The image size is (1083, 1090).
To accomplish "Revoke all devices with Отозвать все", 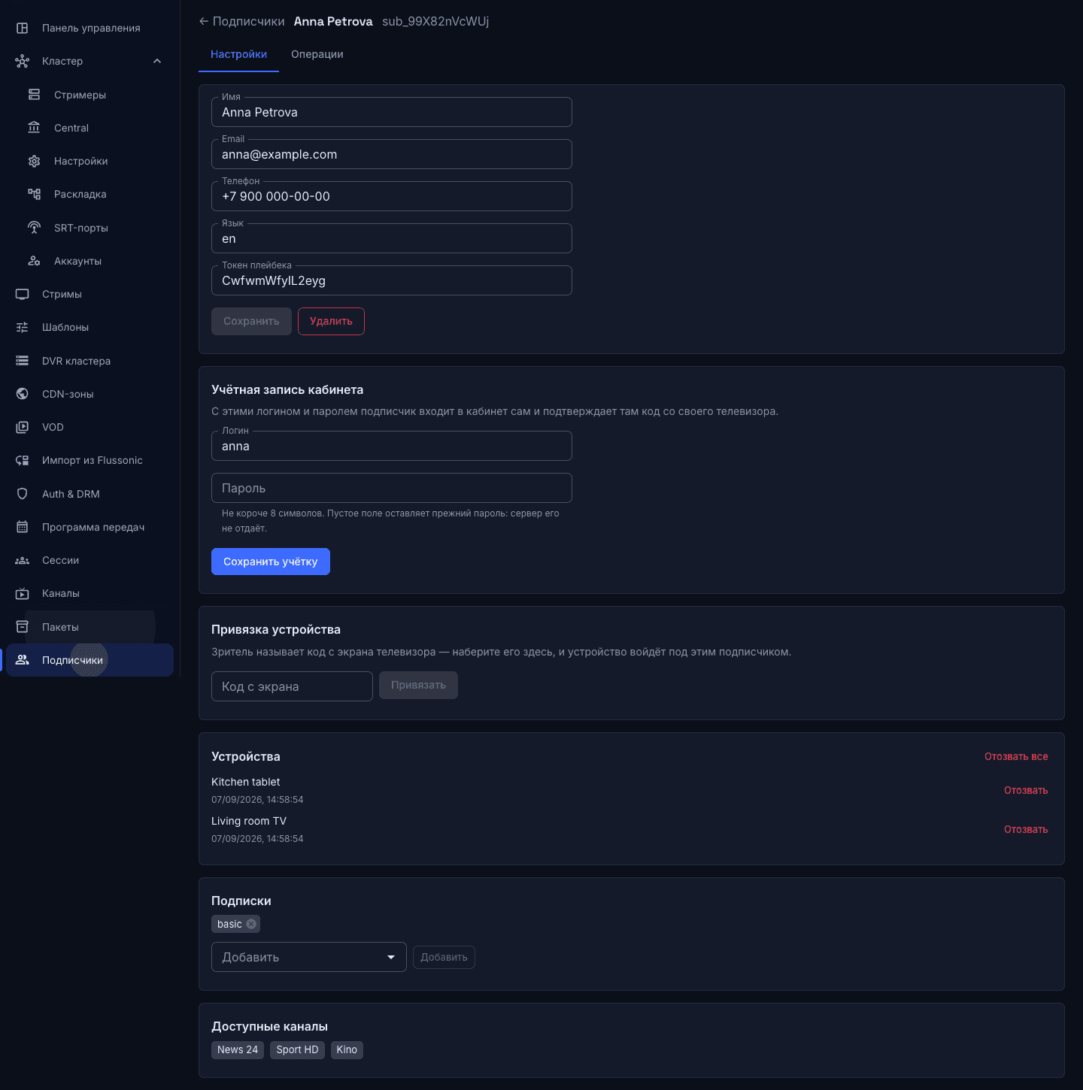I will click(x=1016, y=756).
